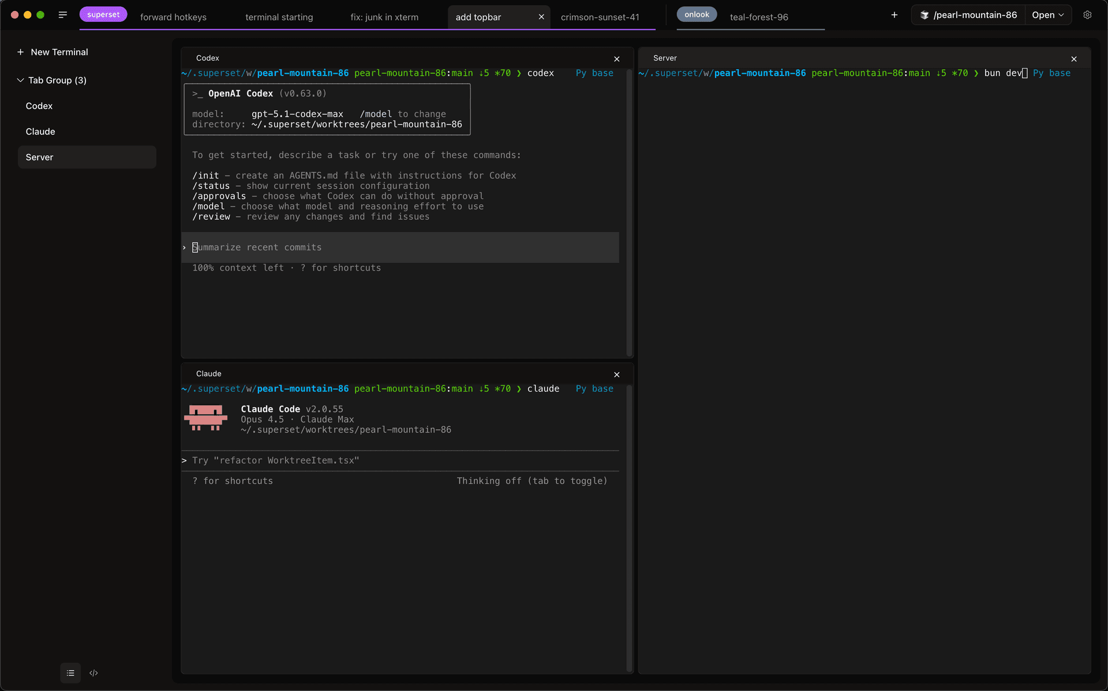Focus the Claude Code prompt input
This screenshot has width=1108, height=691.
pos(400,460)
